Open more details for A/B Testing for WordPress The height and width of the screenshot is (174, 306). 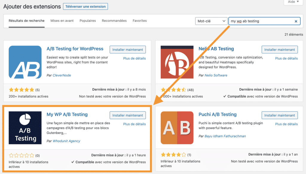(x=134, y=58)
